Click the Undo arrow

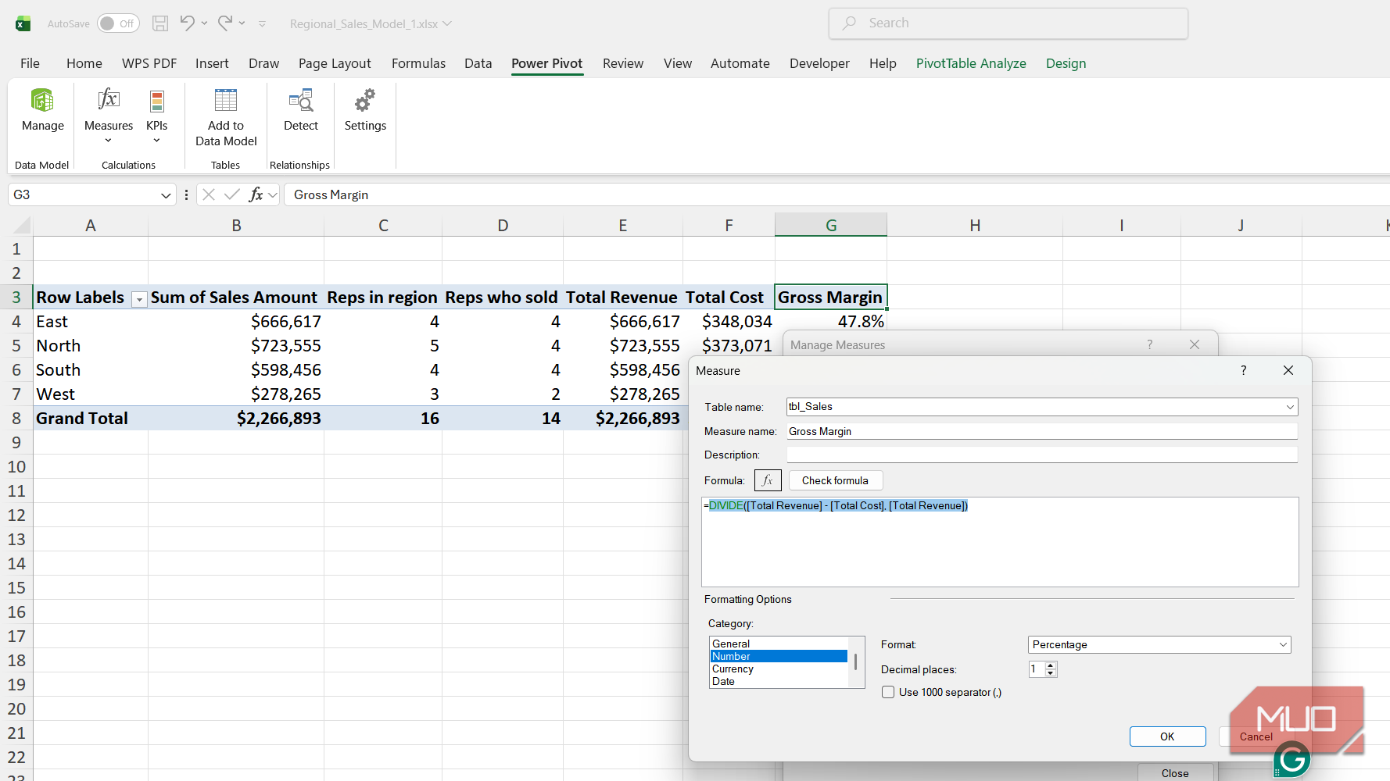pyautogui.click(x=187, y=23)
